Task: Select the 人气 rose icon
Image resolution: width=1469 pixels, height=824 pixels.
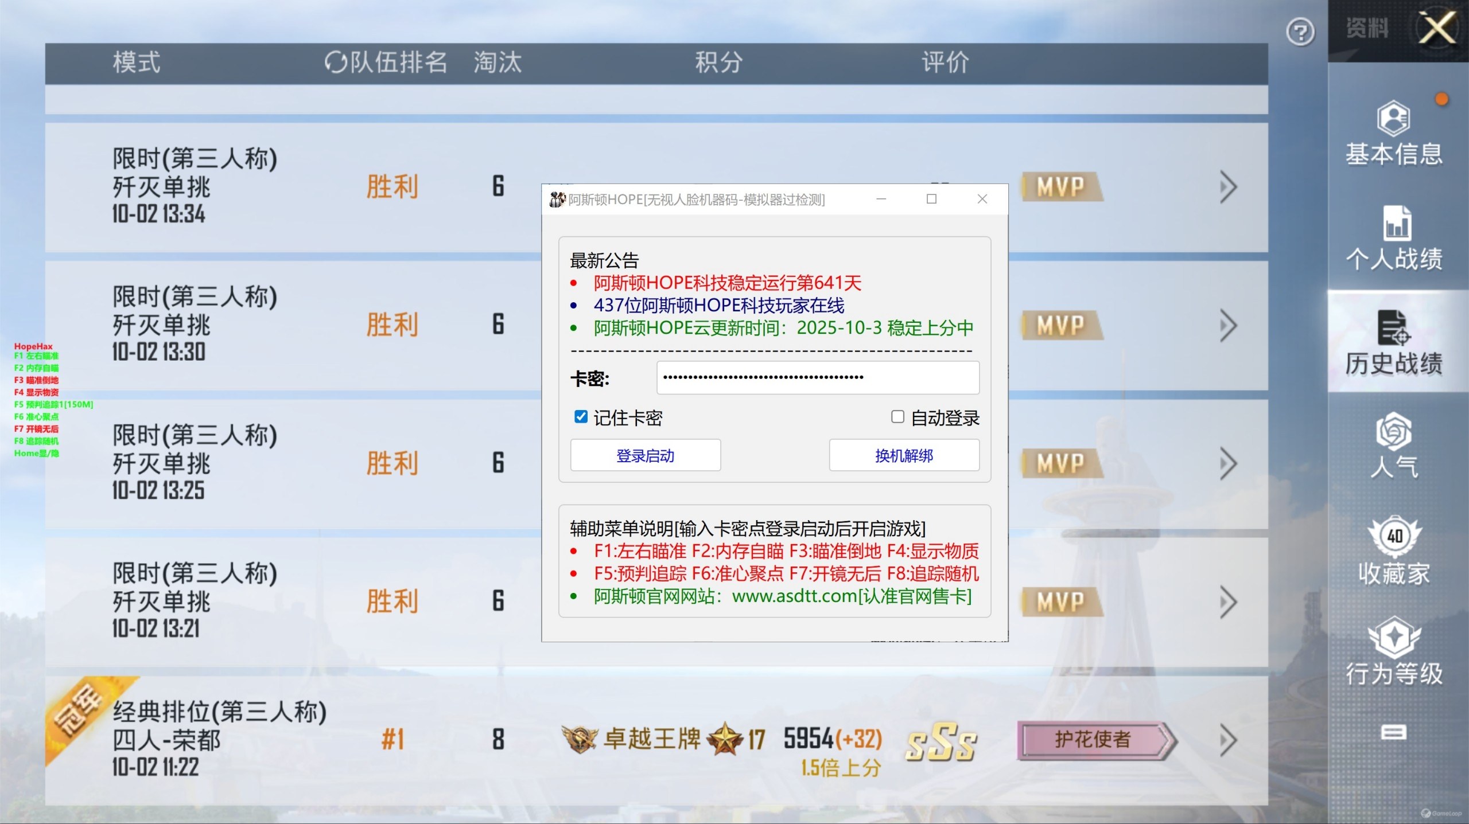Action: [x=1393, y=431]
